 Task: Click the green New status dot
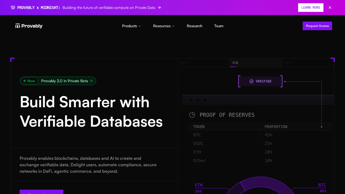pyautogui.click(x=25, y=81)
